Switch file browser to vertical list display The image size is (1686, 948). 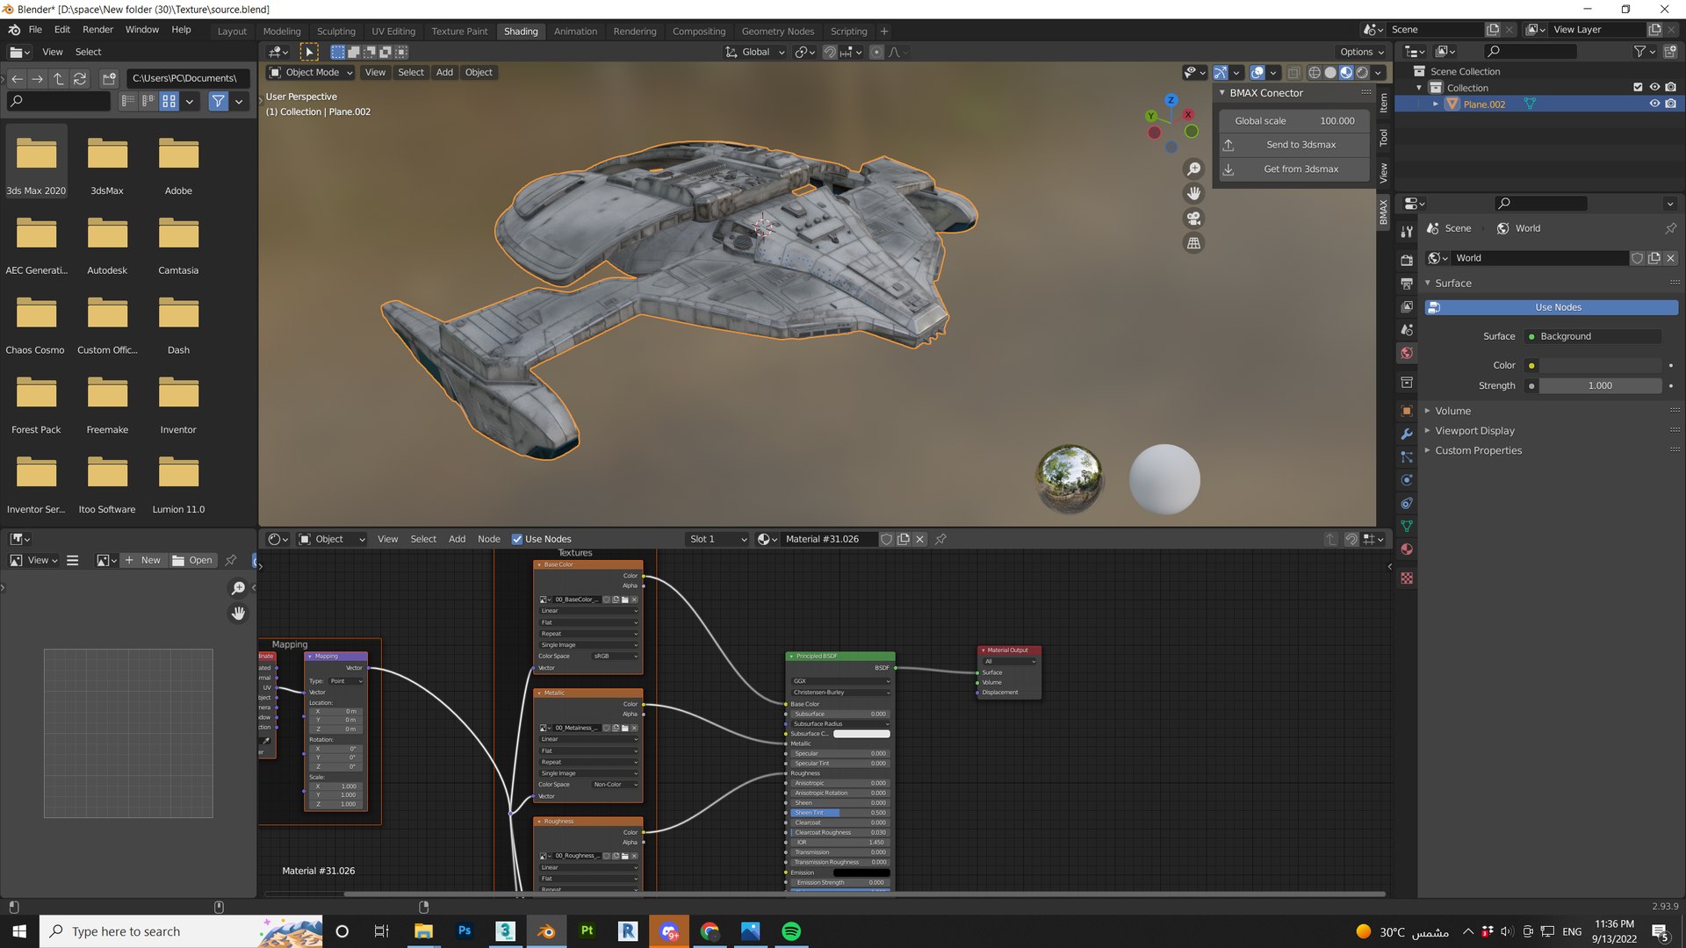(128, 102)
